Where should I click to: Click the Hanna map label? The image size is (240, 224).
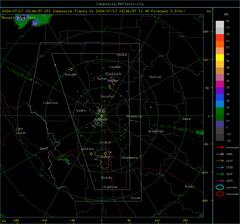(186, 119)
